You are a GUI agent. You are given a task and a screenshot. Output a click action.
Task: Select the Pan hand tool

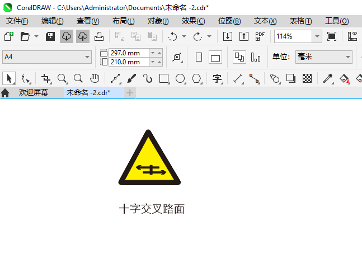pos(95,79)
